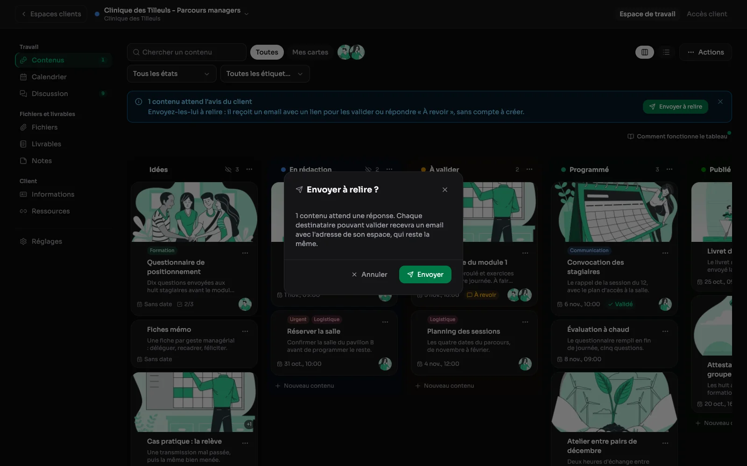
Task: Open Planning des sessions card menu
Action: [x=525, y=322]
